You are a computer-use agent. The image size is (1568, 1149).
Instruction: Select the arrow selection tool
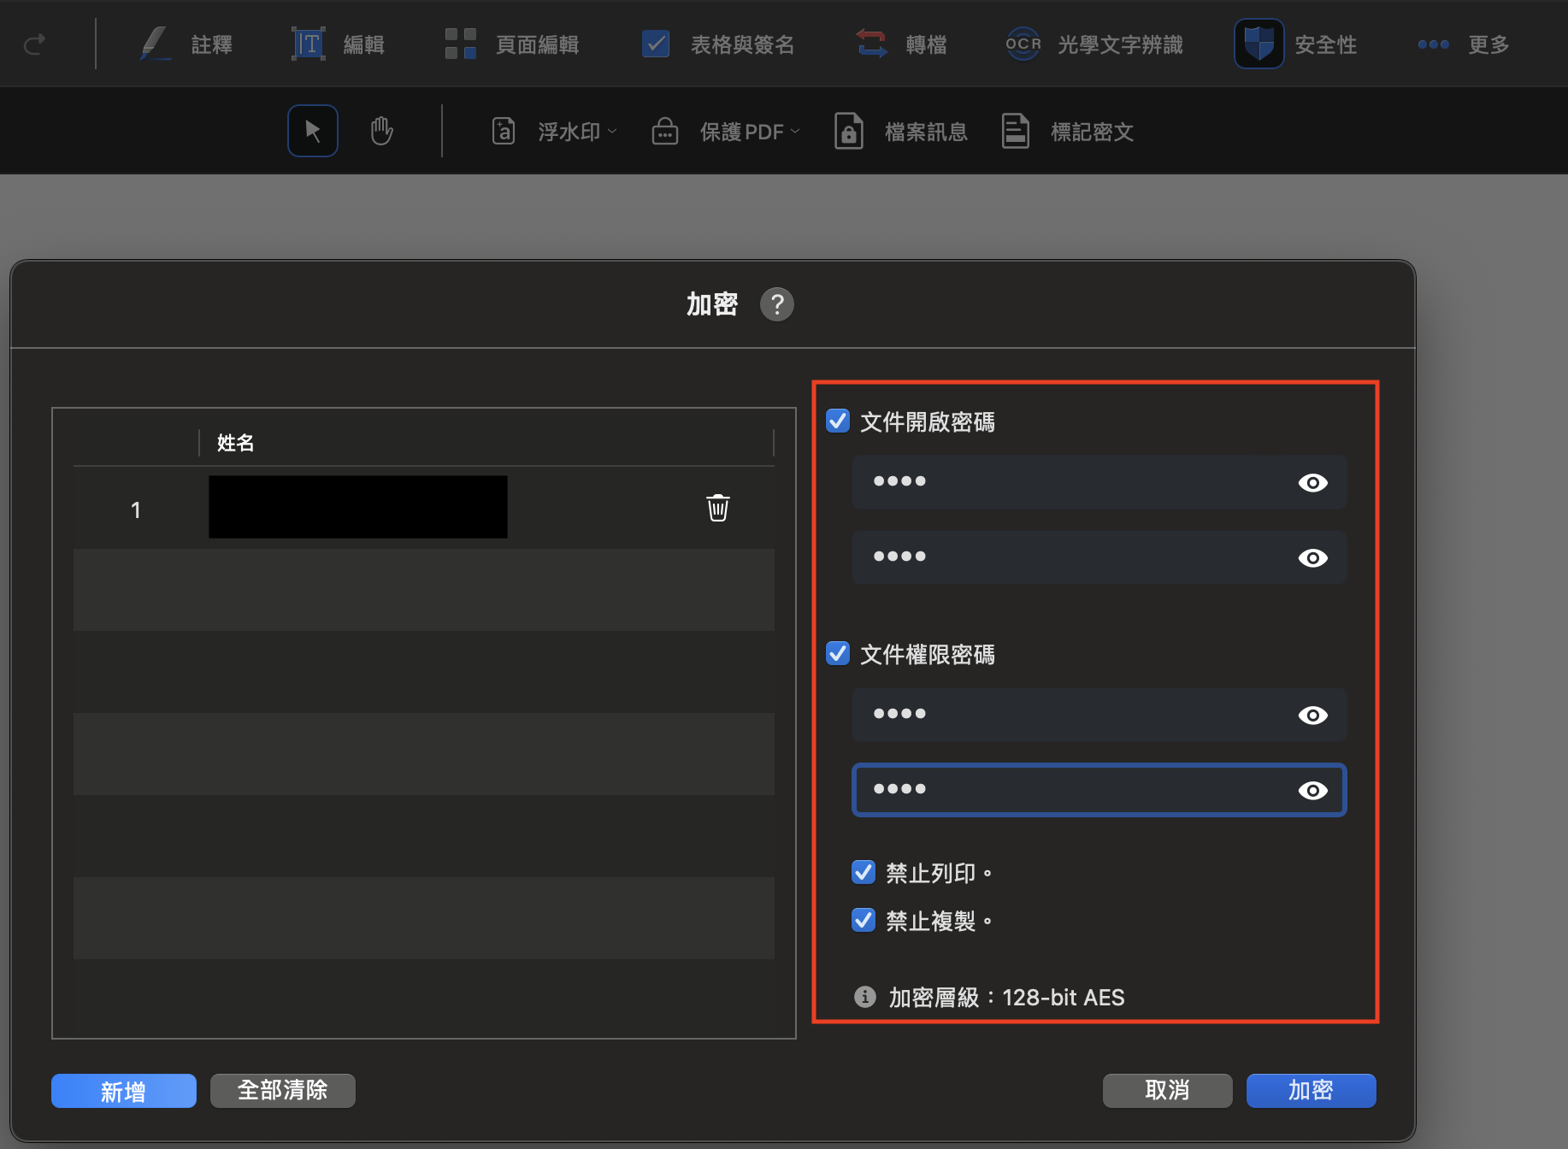[x=313, y=131]
